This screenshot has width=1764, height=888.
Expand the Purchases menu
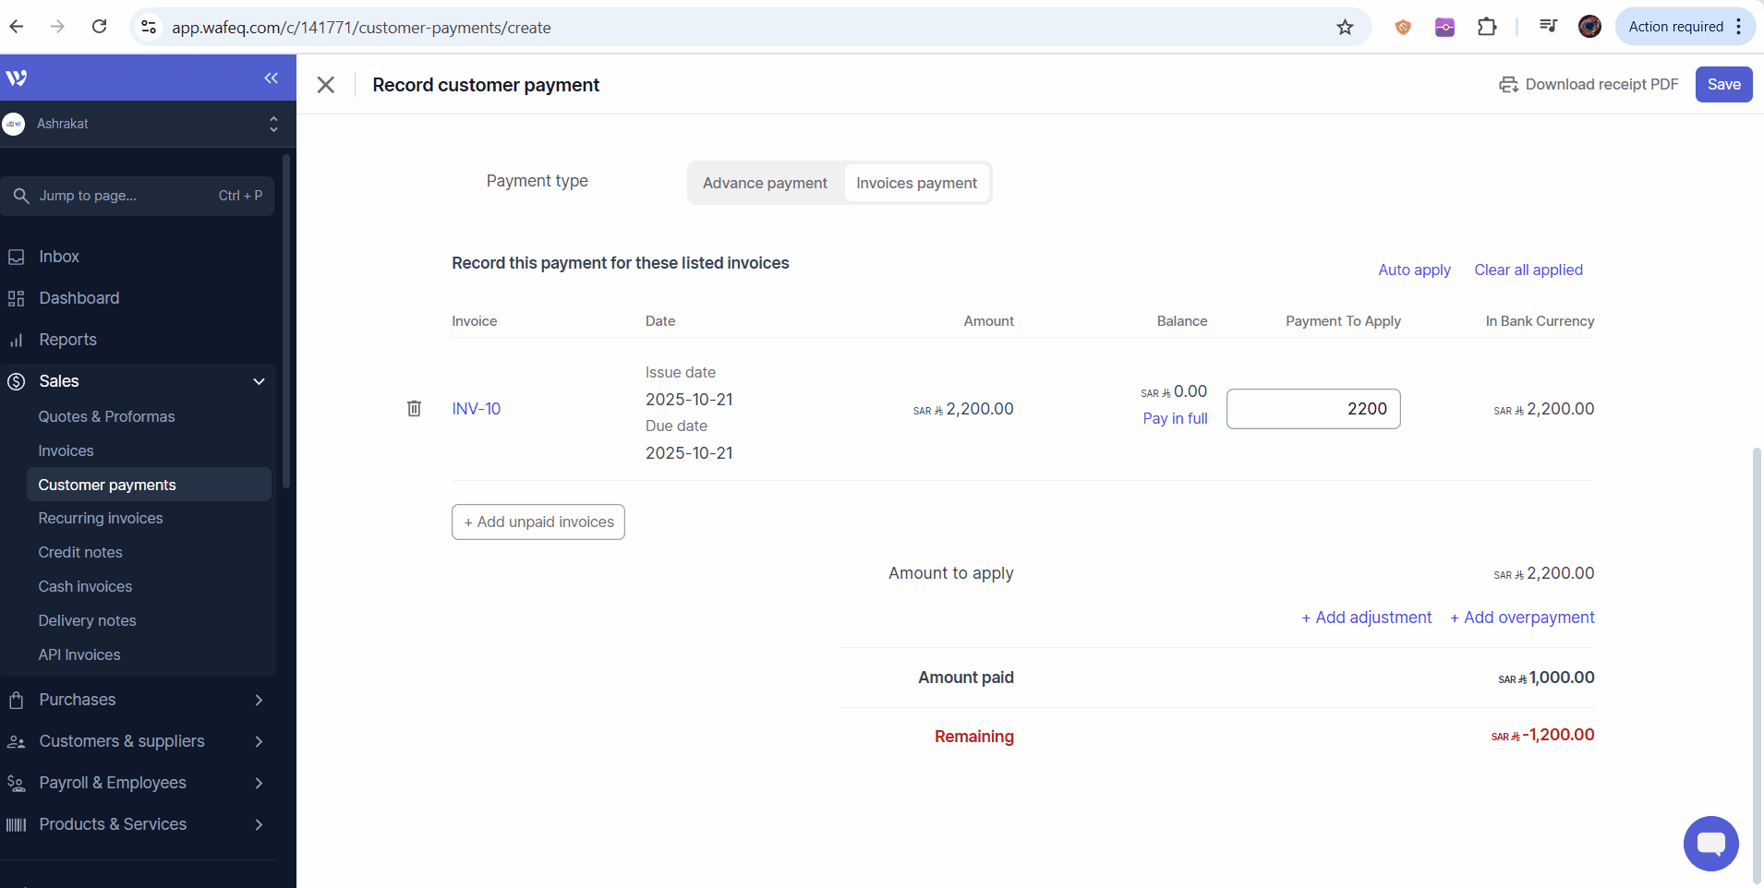click(x=259, y=700)
